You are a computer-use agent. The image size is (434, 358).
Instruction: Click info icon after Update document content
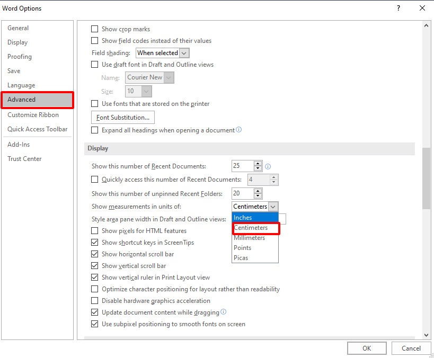[x=224, y=312]
